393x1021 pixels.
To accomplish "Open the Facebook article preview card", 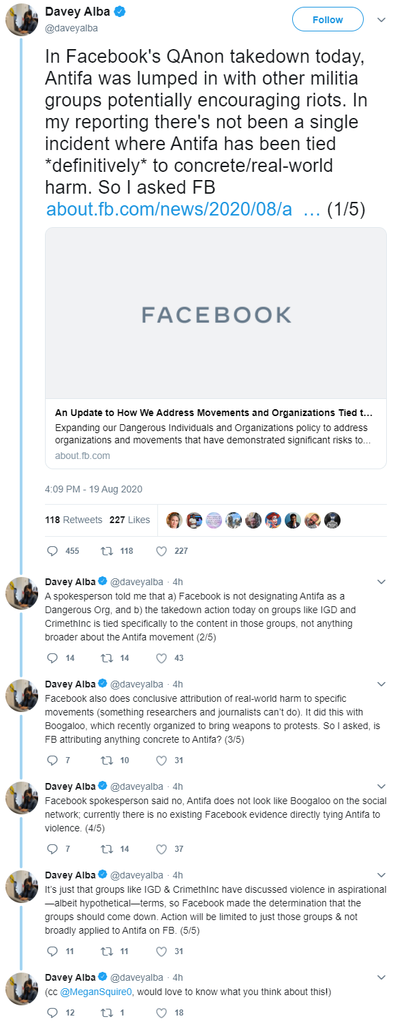I will coord(216,348).
